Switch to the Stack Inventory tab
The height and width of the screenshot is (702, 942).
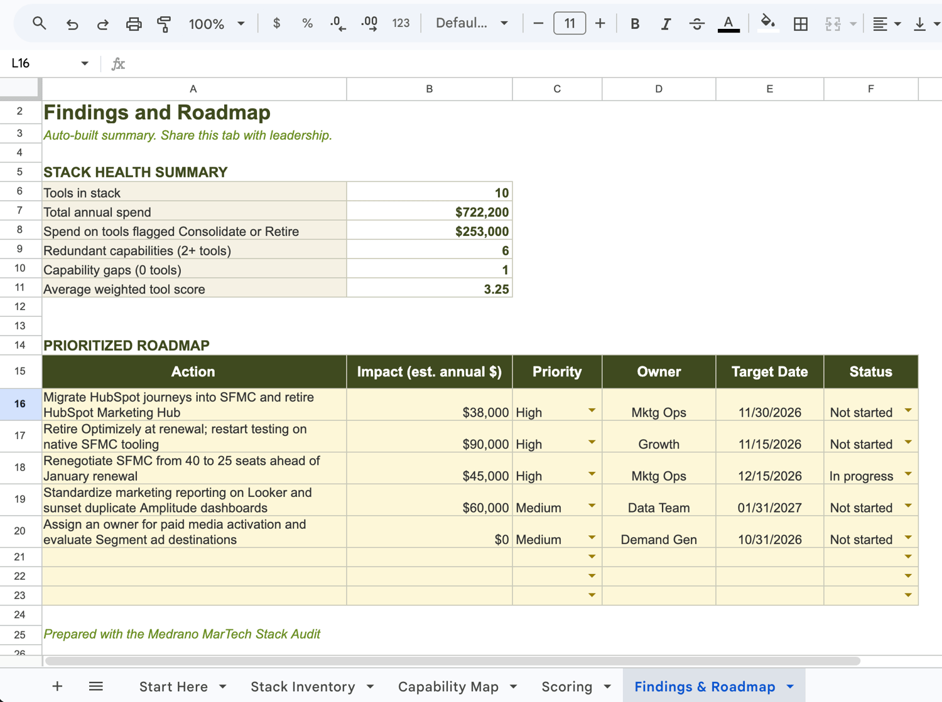pyautogui.click(x=303, y=686)
